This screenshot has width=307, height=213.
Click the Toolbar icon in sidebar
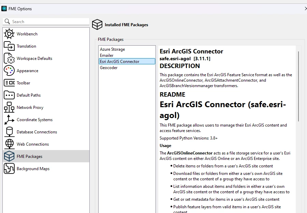point(9,83)
